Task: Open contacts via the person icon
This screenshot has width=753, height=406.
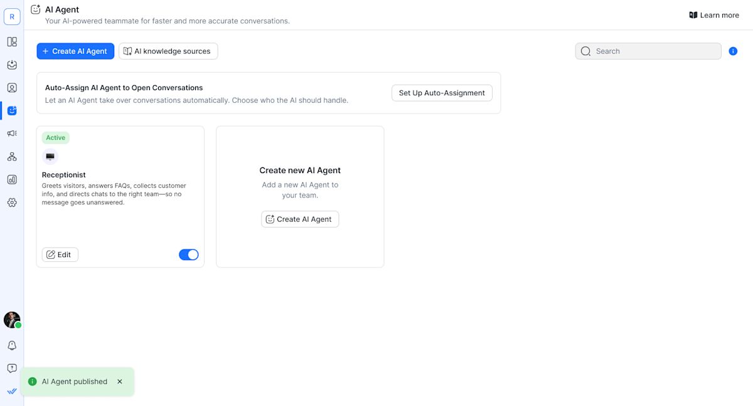Action: click(x=12, y=88)
